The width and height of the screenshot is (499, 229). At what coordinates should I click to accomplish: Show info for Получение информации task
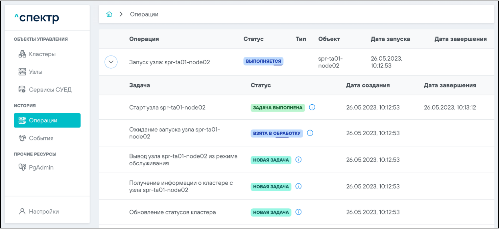pos(298,186)
